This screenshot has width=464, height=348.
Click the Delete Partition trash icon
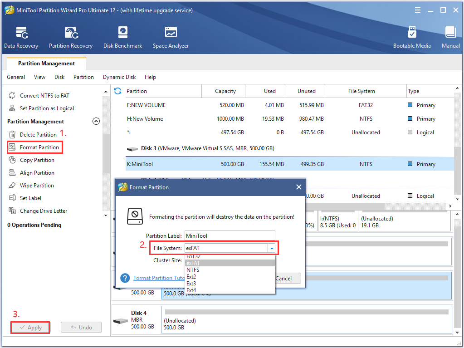[12, 135]
